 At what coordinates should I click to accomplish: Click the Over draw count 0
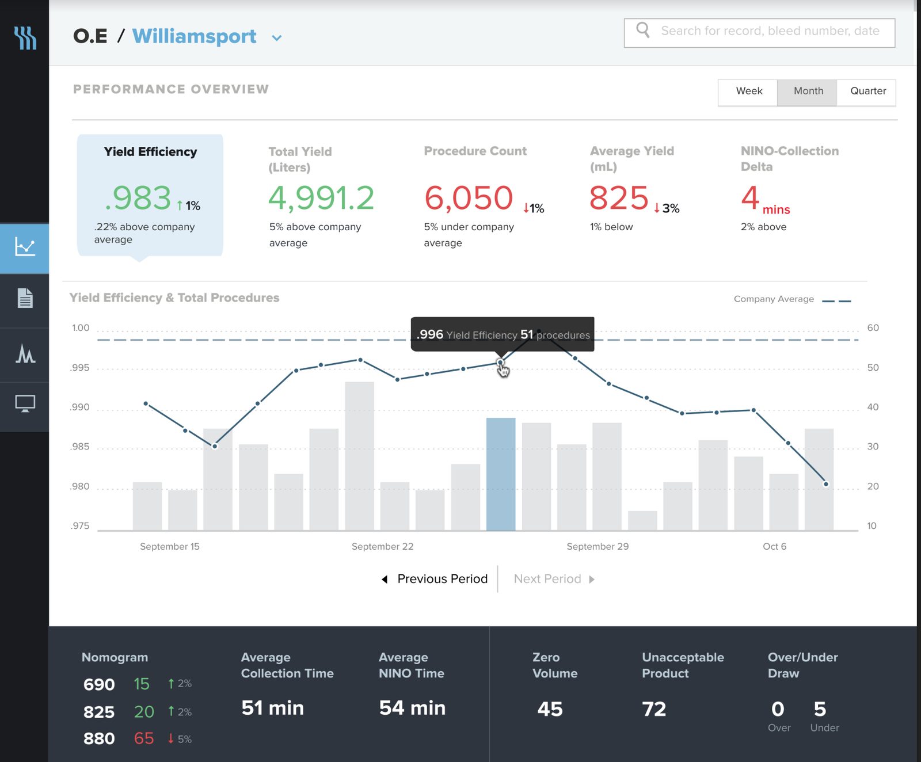(778, 709)
